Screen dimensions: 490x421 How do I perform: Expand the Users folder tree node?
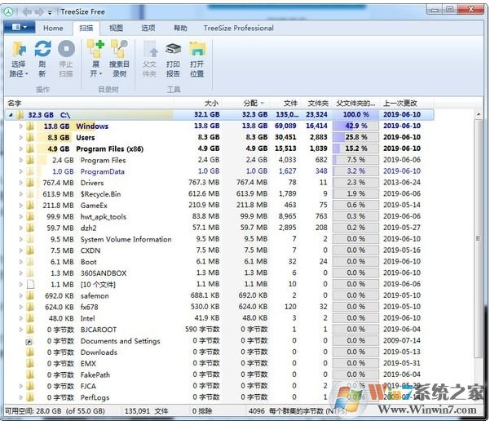(x=21, y=138)
